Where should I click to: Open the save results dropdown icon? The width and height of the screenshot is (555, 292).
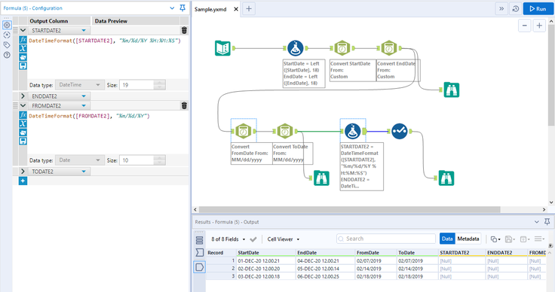(510, 239)
